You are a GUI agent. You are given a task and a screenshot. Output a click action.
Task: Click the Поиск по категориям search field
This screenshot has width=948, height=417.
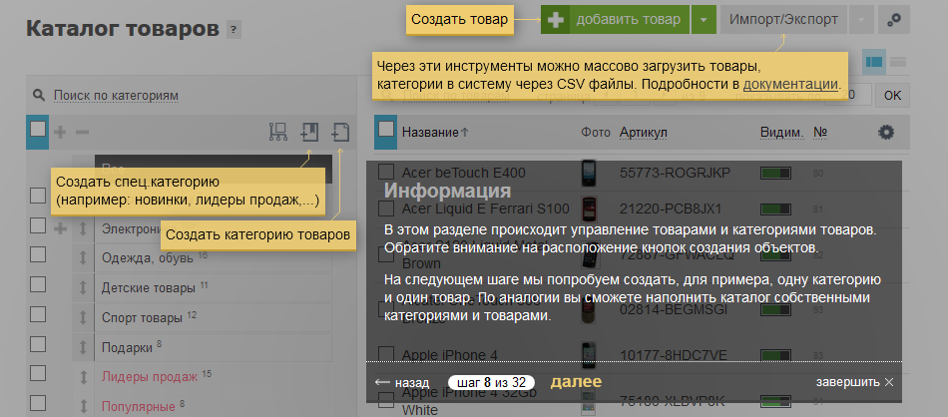(116, 96)
